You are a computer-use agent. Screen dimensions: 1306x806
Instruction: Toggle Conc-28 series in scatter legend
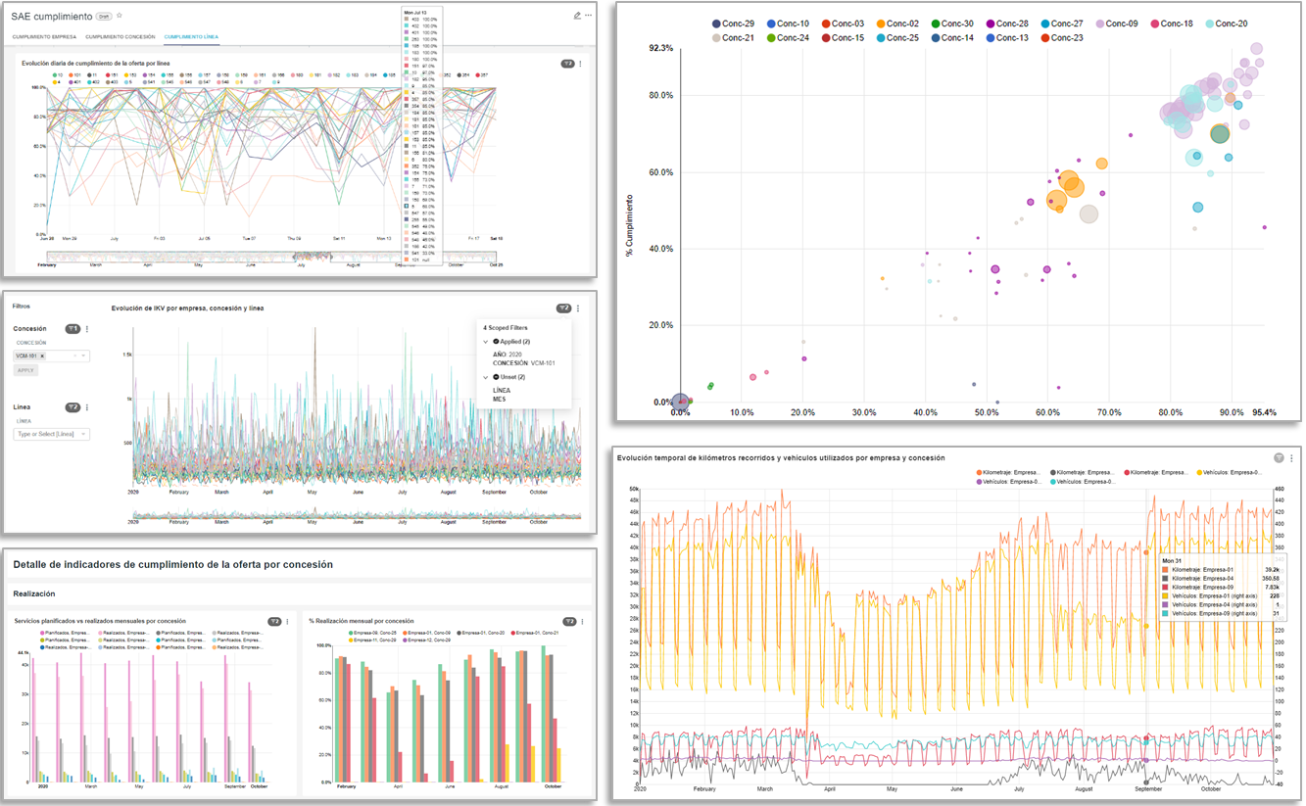(x=1007, y=23)
